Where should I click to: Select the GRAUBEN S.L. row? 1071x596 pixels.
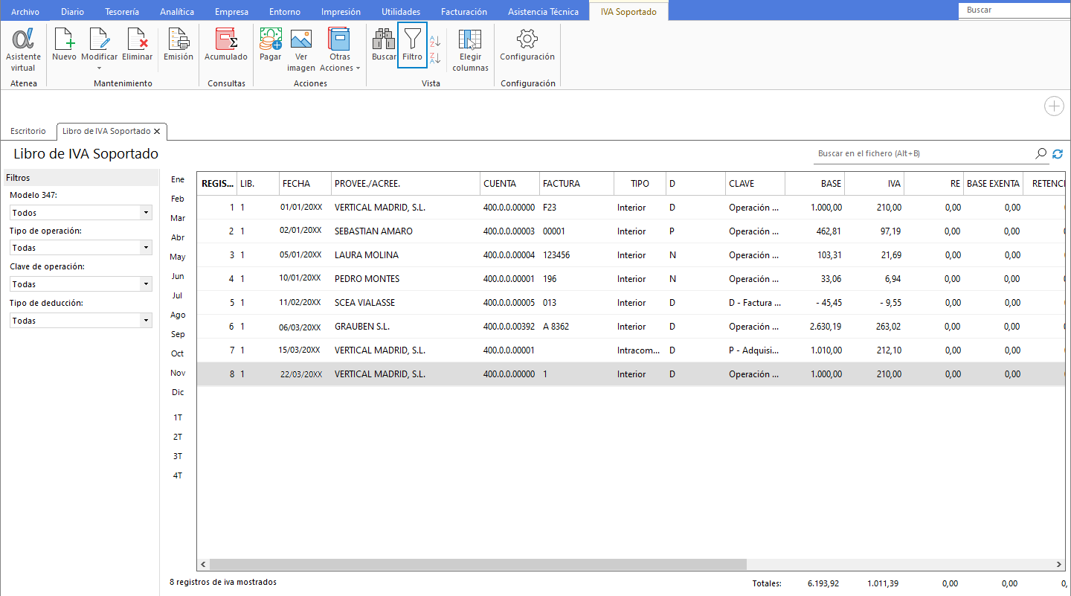tap(631, 327)
